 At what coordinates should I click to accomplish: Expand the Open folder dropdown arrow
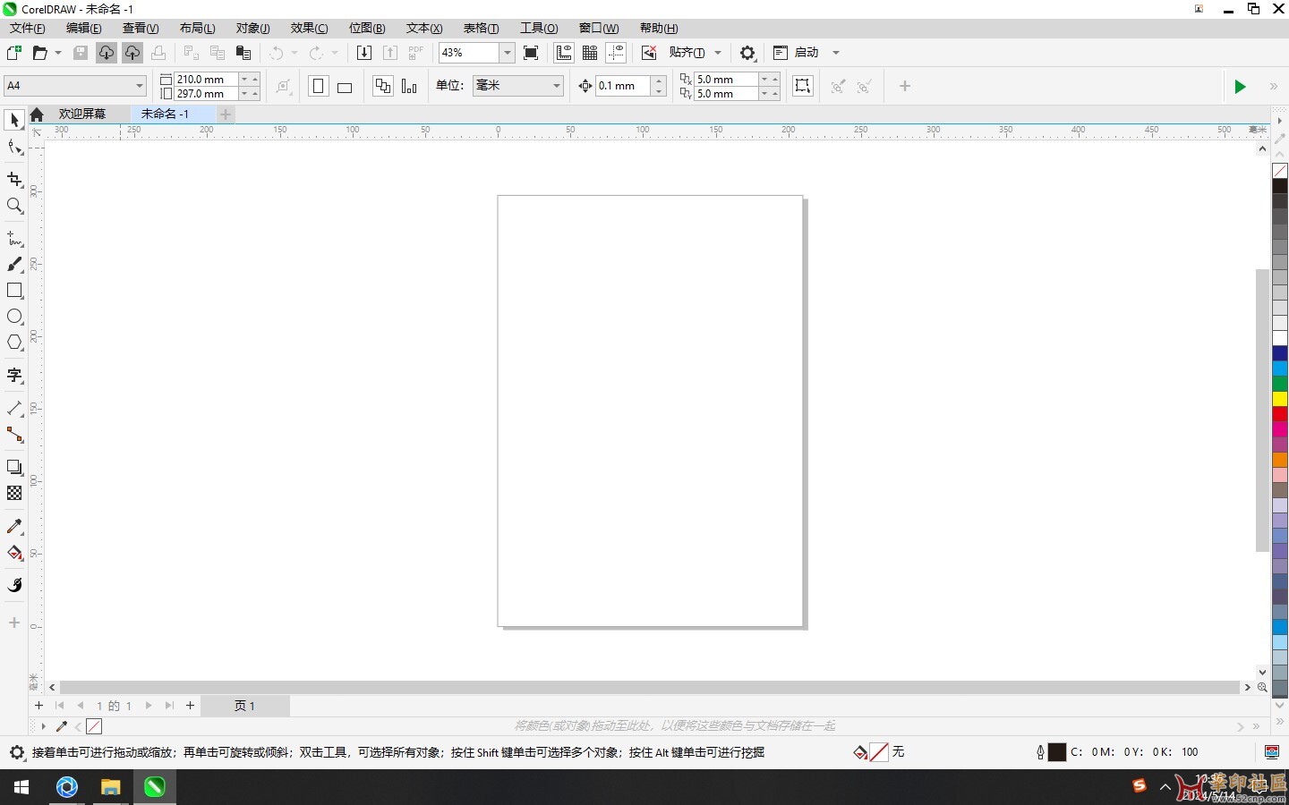coord(58,53)
